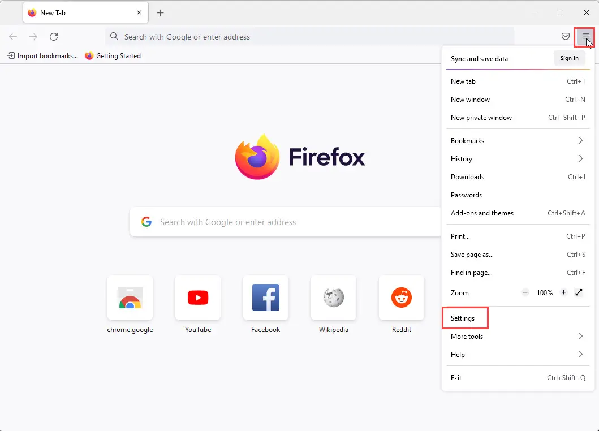This screenshot has width=599, height=431.
Task: Exit Firefox via the Exit item
Action: 518,377
